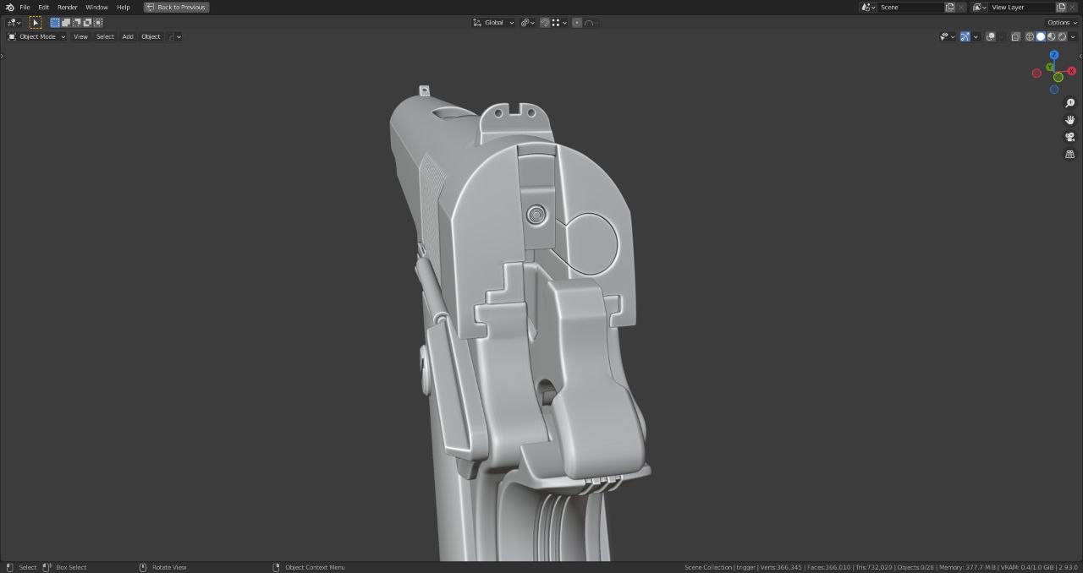
Task: Expand the toolbar with left-edge arrow
Action: pos(3,57)
